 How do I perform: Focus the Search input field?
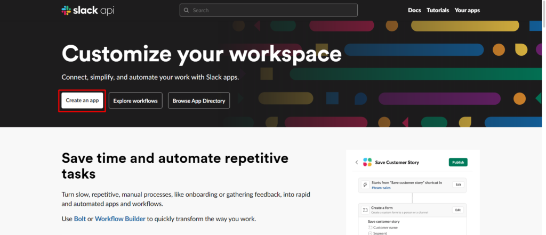(x=269, y=10)
